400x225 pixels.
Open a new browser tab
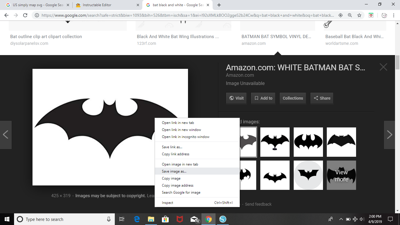219,5
